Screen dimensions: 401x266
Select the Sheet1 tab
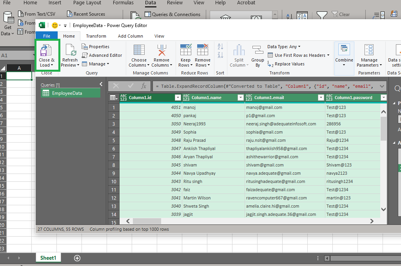(48, 258)
